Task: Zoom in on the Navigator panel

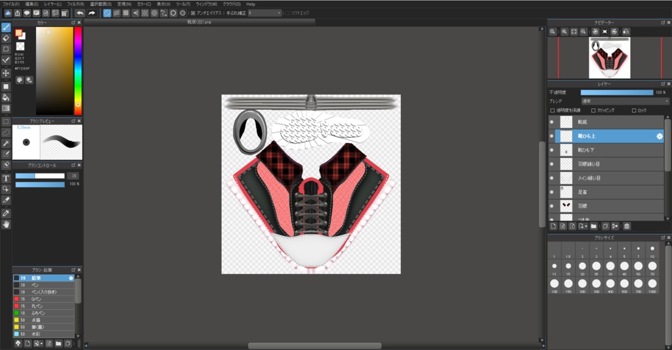Action: click(x=564, y=32)
